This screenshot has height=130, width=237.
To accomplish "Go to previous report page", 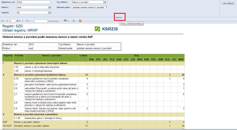I will click(x=7, y=21).
